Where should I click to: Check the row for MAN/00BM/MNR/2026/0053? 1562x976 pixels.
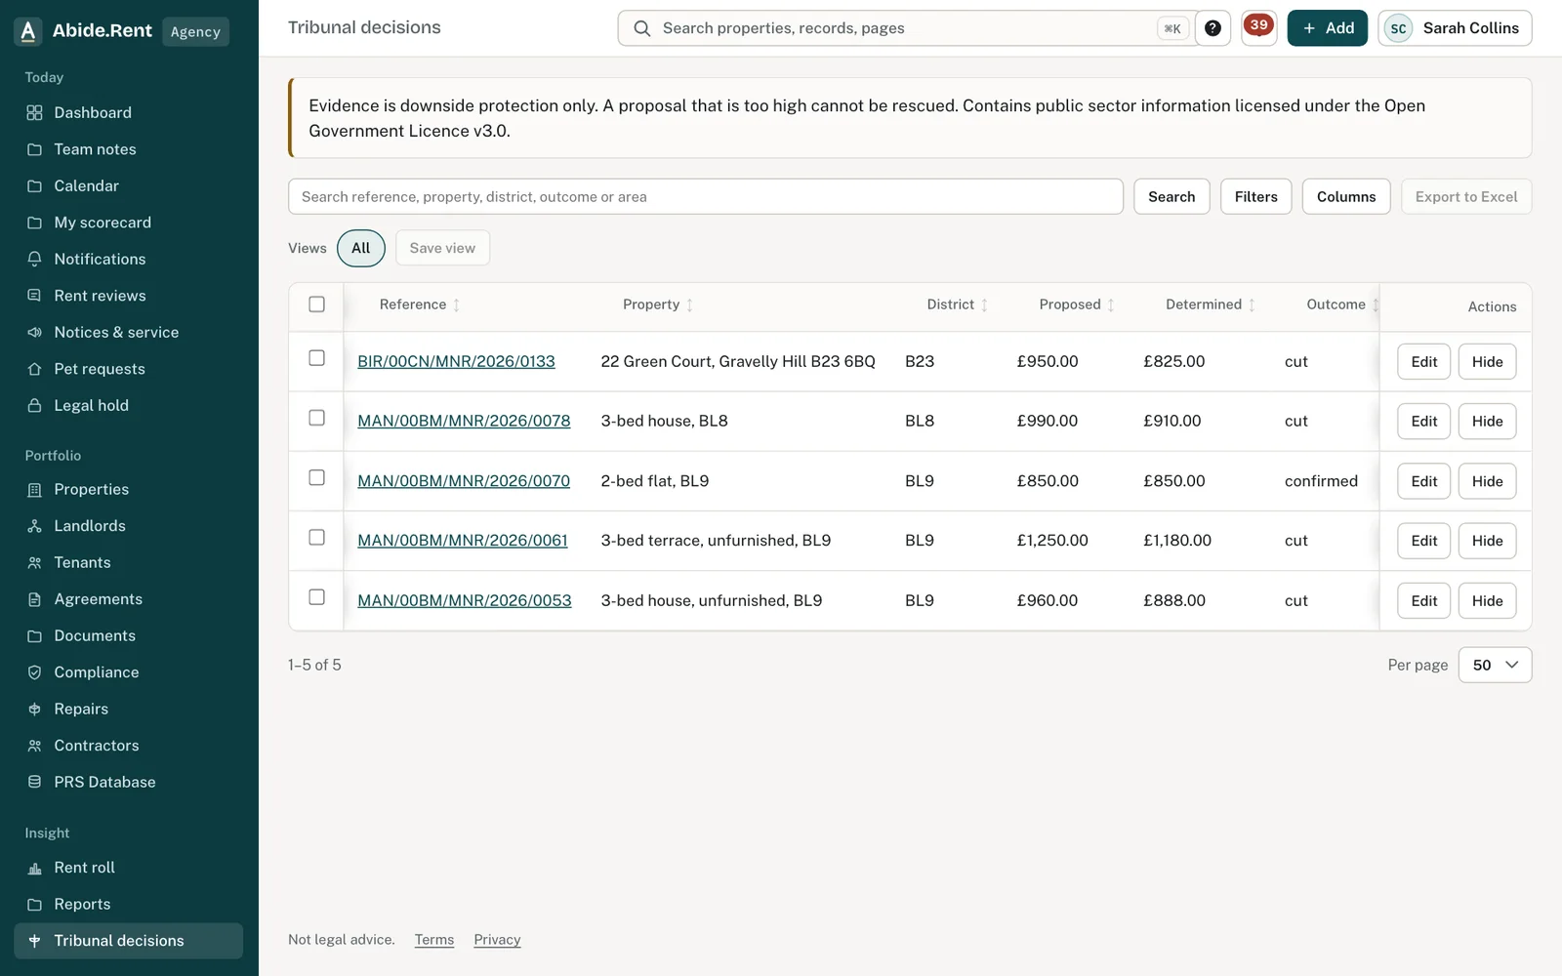click(316, 597)
